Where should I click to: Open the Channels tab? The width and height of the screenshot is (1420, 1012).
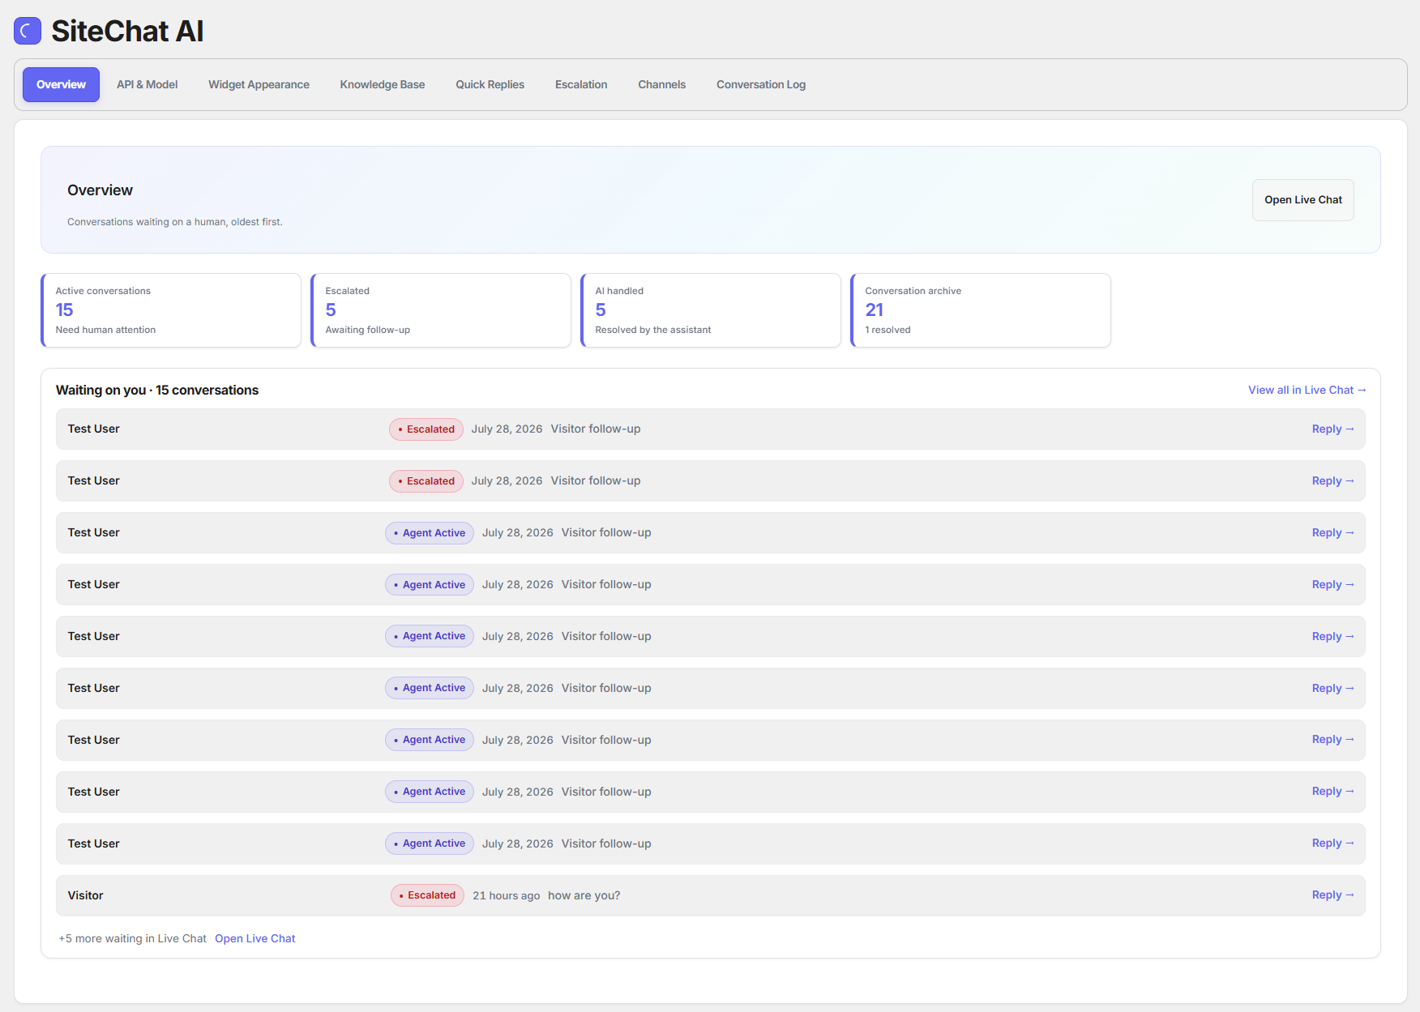(x=661, y=84)
